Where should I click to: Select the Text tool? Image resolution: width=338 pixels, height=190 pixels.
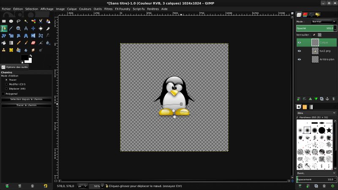[x=48, y=35]
